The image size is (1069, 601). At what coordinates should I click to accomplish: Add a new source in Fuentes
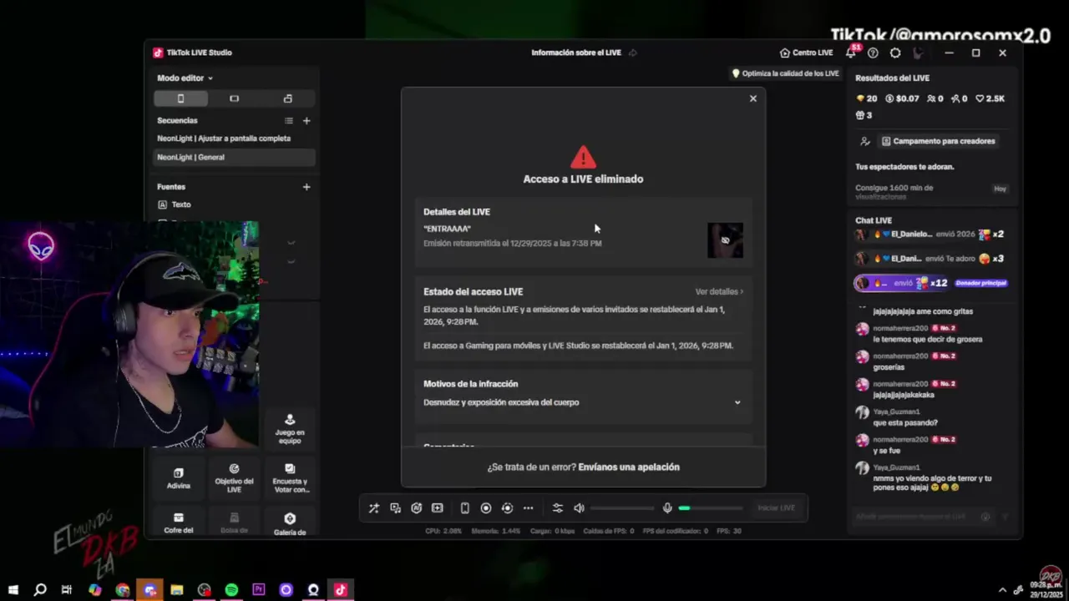(x=307, y=187)
